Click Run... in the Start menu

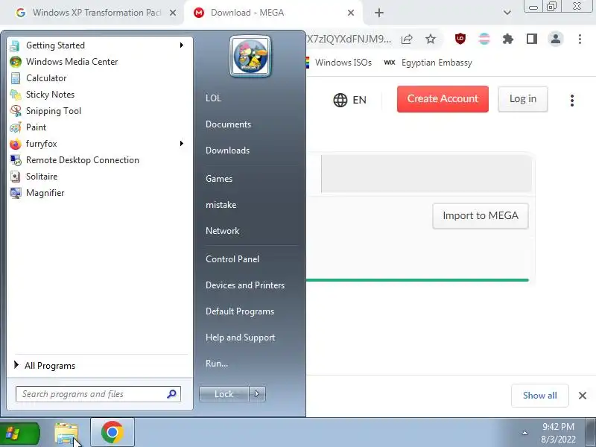click(217, 364)
